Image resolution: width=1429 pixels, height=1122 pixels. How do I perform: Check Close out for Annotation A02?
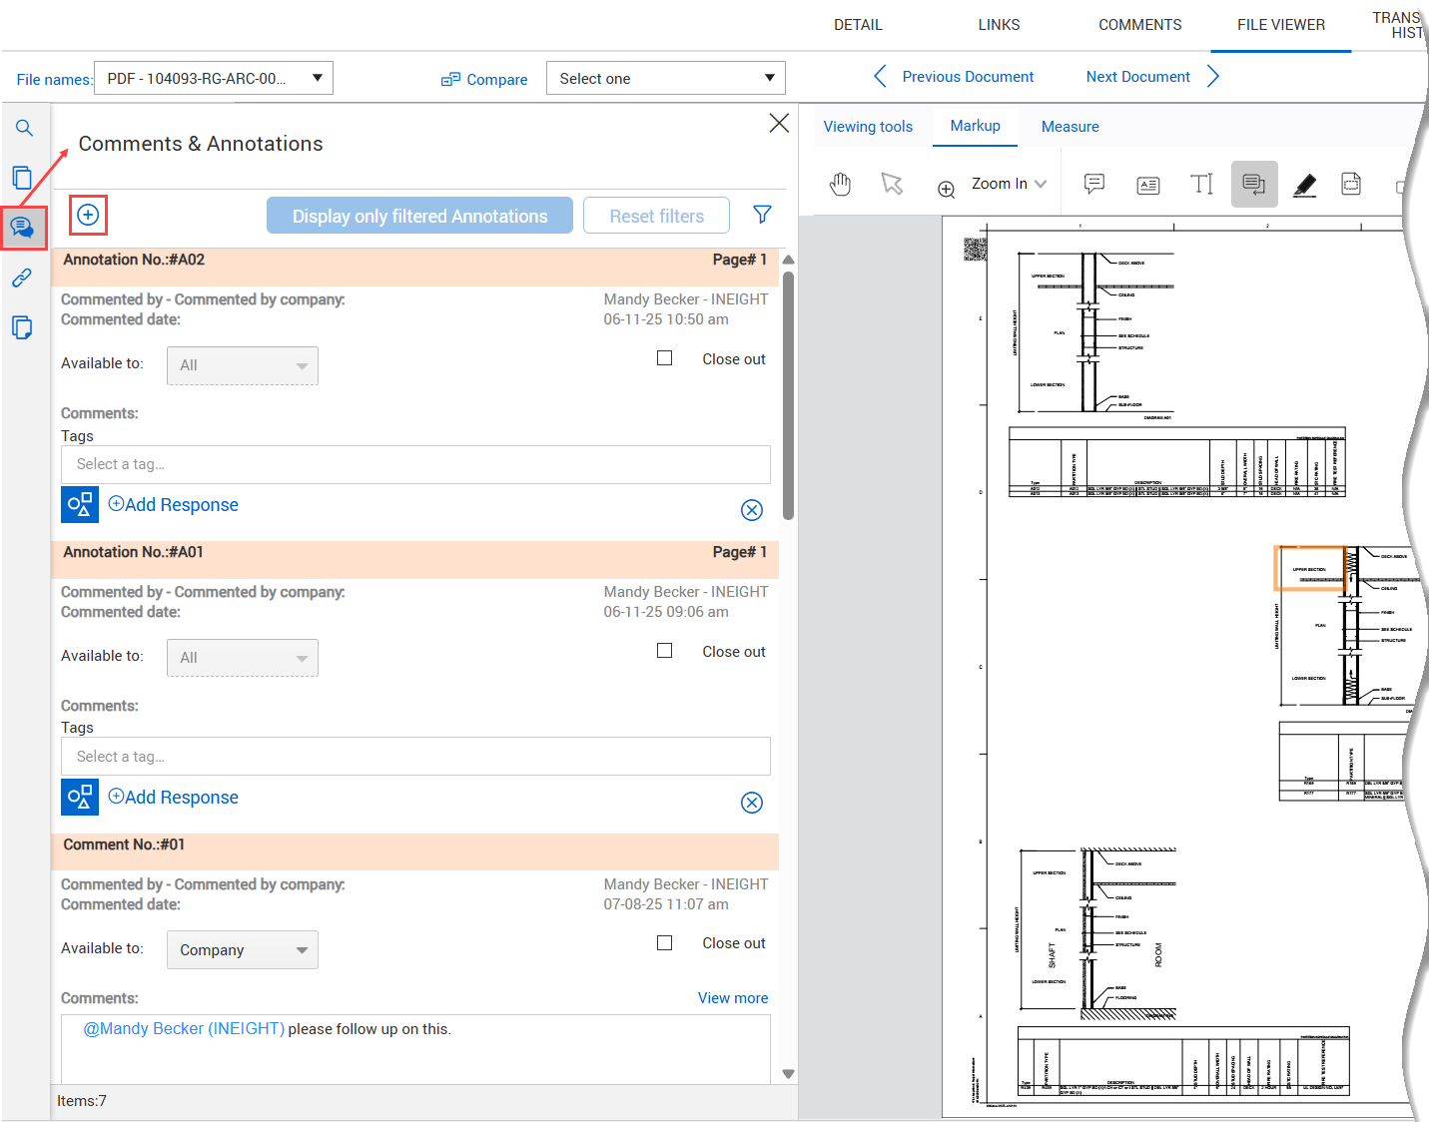(665, 358)
